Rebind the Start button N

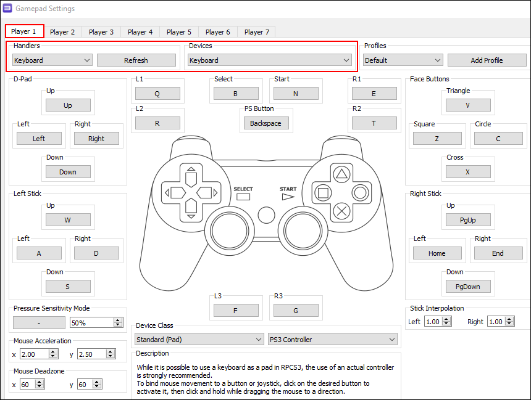click(296, 94)
